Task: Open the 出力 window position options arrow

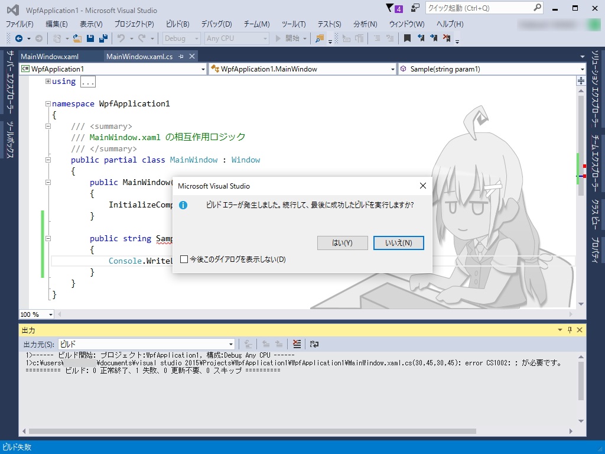Action: pos(560,330)
